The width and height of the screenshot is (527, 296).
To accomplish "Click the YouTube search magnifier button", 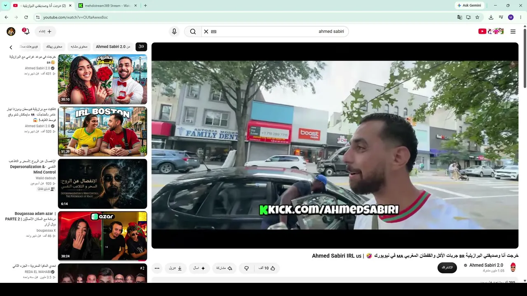I will point(193,32).
